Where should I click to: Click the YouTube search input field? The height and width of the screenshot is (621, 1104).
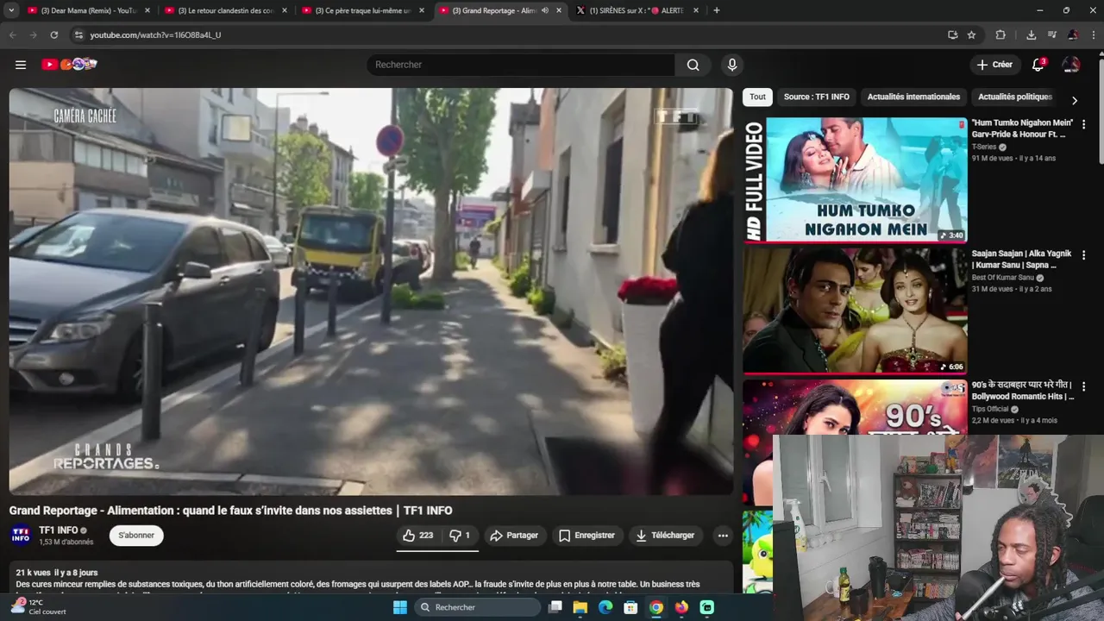(x=522, y=65)
